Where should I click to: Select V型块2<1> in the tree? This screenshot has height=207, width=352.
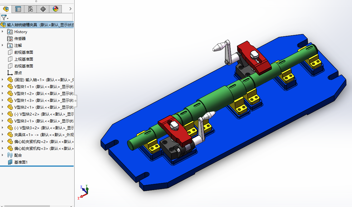(x=44, y=107)
